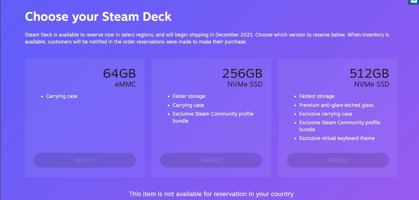Screen dimensions: 419x200
Task: Click 'Fastest storage' in 512GB card
Action: click(x=317, y=96)
